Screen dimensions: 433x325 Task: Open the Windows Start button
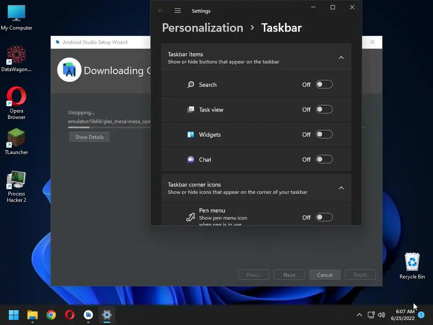pyautogui.click(x=14, y=315)
